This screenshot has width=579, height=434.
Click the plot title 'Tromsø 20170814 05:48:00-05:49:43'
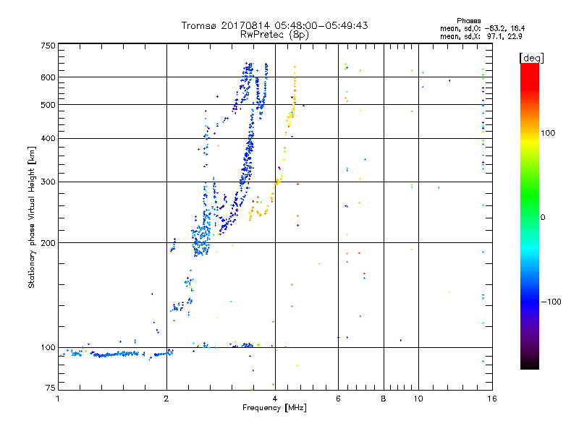pos(274,25)
